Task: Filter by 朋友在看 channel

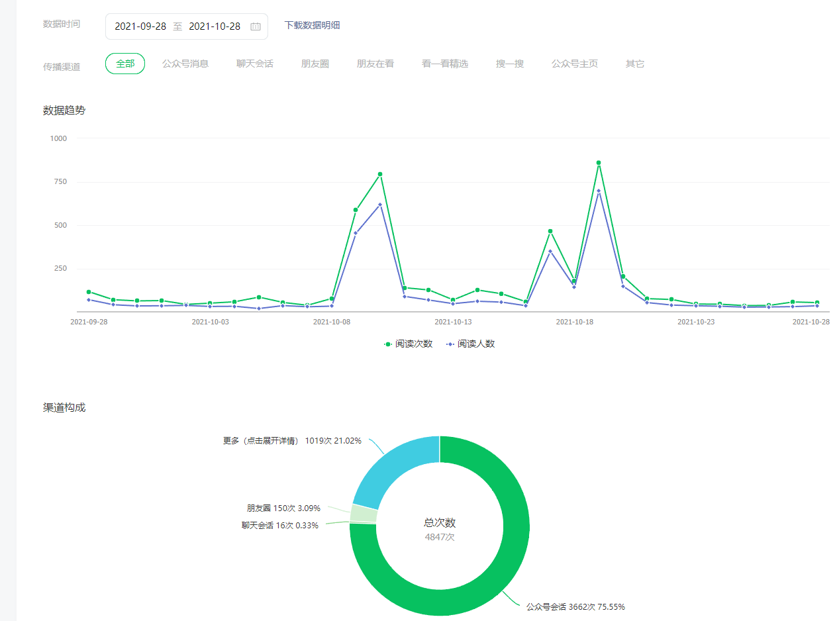Action: point(375,64)
